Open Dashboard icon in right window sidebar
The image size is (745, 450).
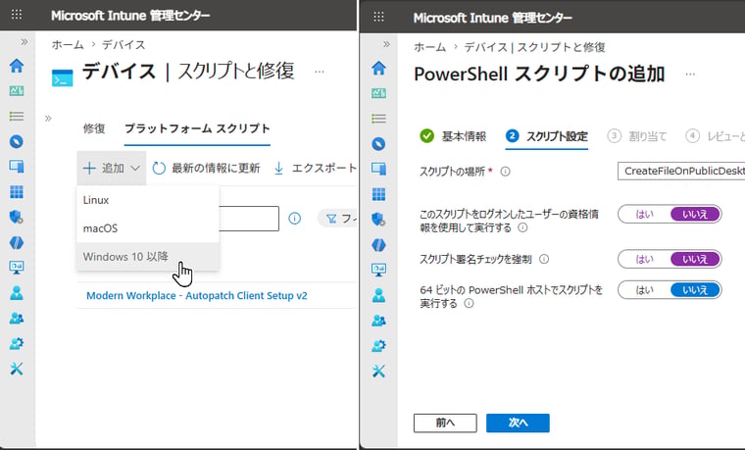[378, 93]
